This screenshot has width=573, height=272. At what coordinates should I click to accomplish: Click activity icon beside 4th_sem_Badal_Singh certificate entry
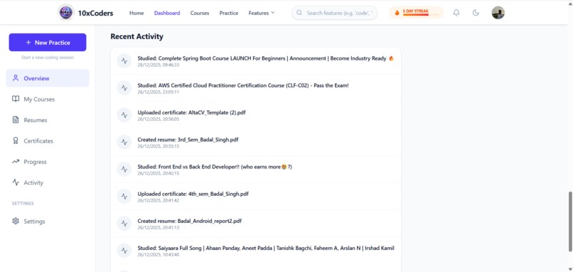click(124, 196)
